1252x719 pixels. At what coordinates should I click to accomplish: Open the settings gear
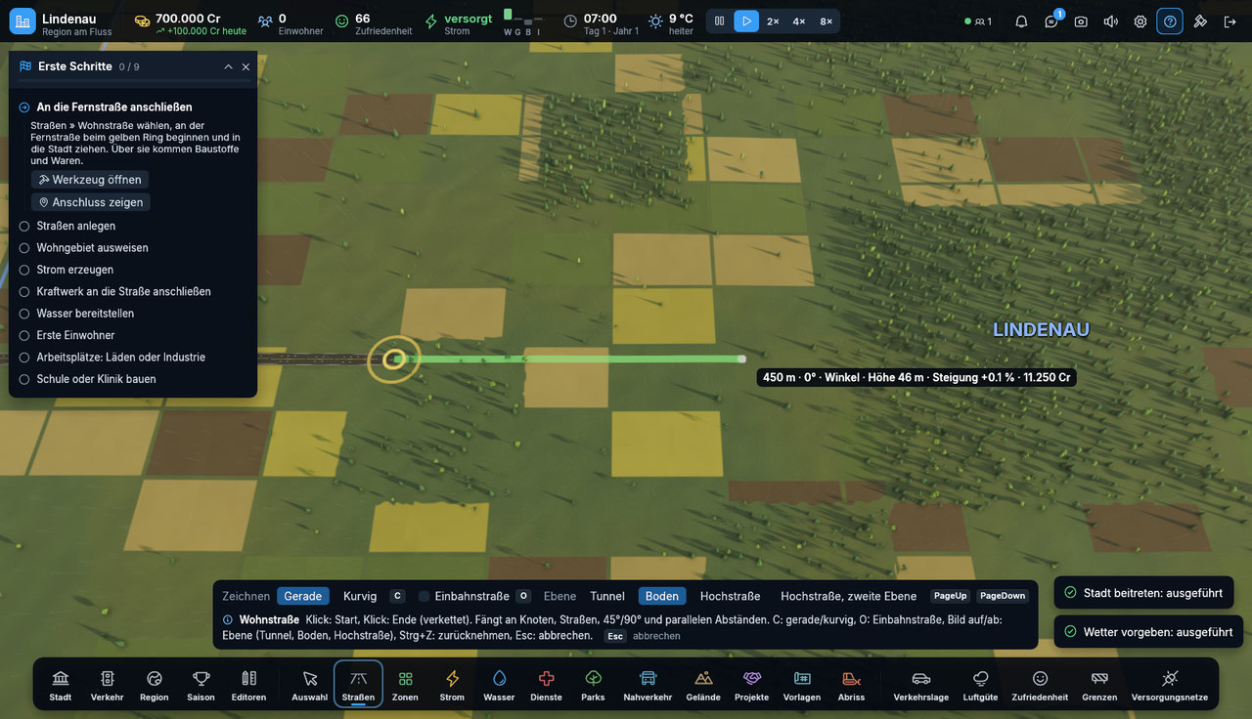tap(1140, 21)
